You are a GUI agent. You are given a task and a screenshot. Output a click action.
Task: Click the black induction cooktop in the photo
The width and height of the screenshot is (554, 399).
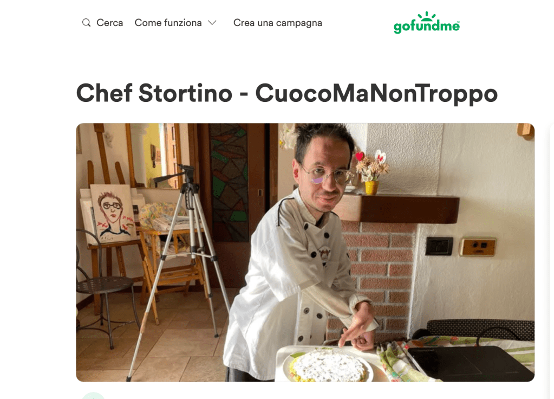[470, 363]
